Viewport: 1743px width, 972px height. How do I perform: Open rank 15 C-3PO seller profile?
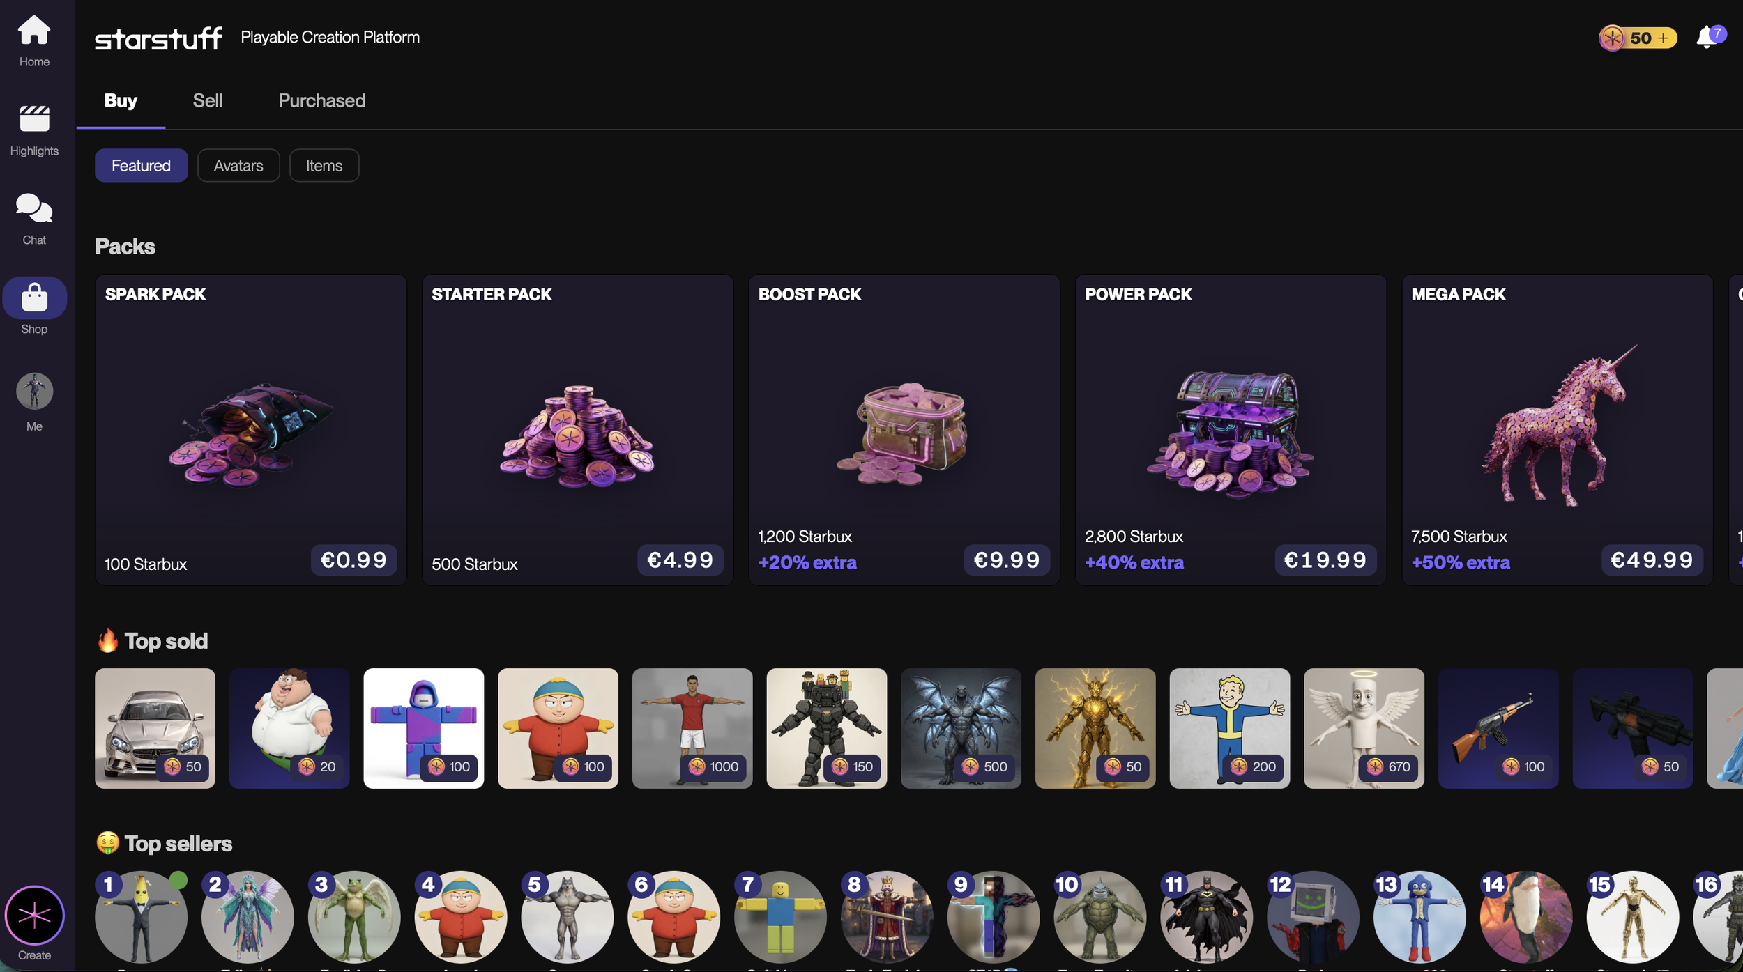pyautogui.click(x=1633, y=917)
